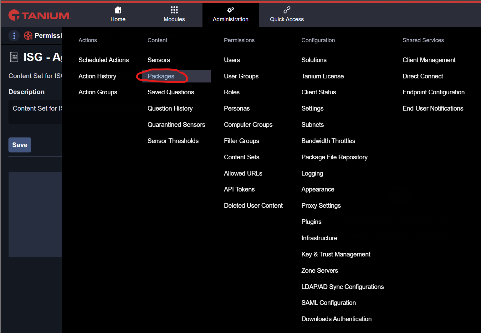
Task: Open Infrastructure
Action: [x=320, y=238]
